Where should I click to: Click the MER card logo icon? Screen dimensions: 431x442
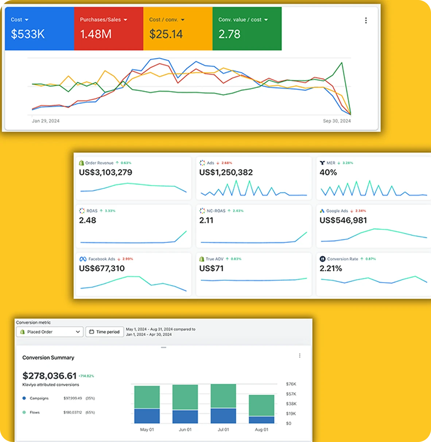tap(322, 163)
